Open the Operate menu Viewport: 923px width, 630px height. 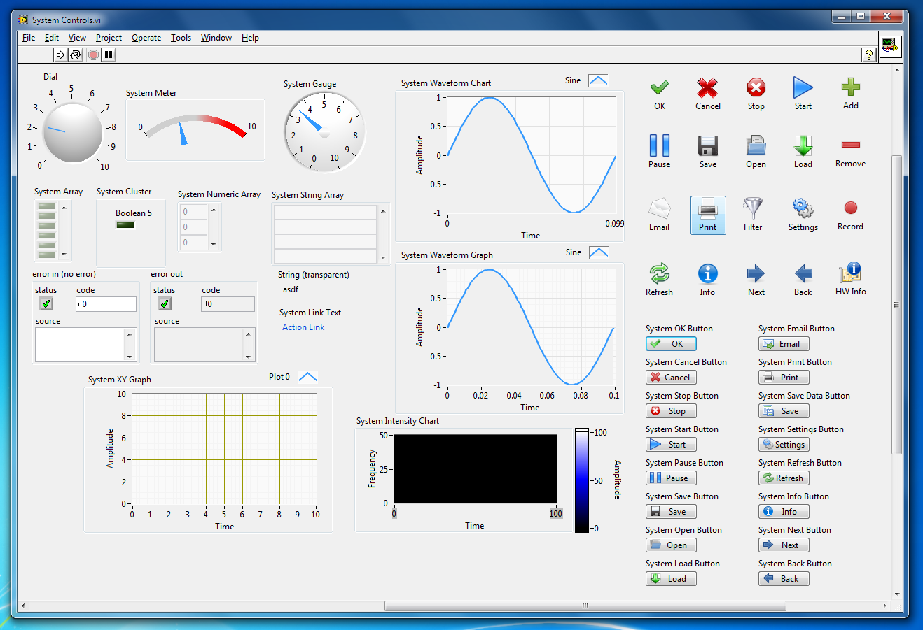[x=146, y=38]
